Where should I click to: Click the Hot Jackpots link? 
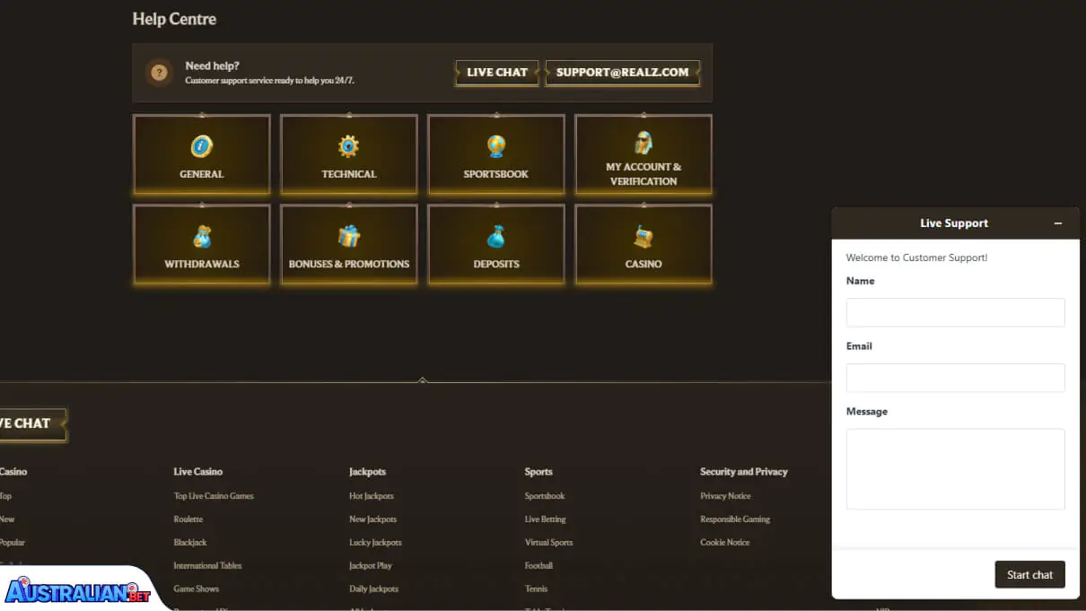pos(371,495)
